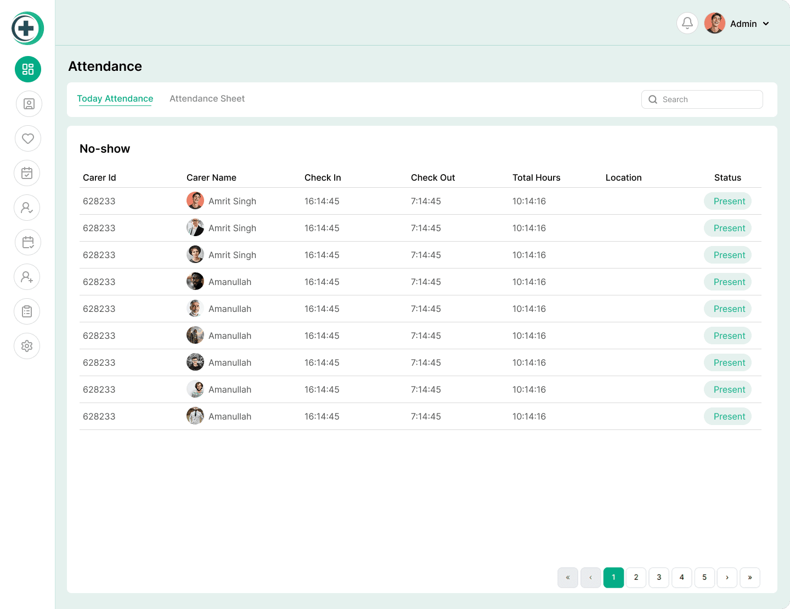Click the Status column header
This screenshot has width=790, height=609.
(x=727, y=177)
